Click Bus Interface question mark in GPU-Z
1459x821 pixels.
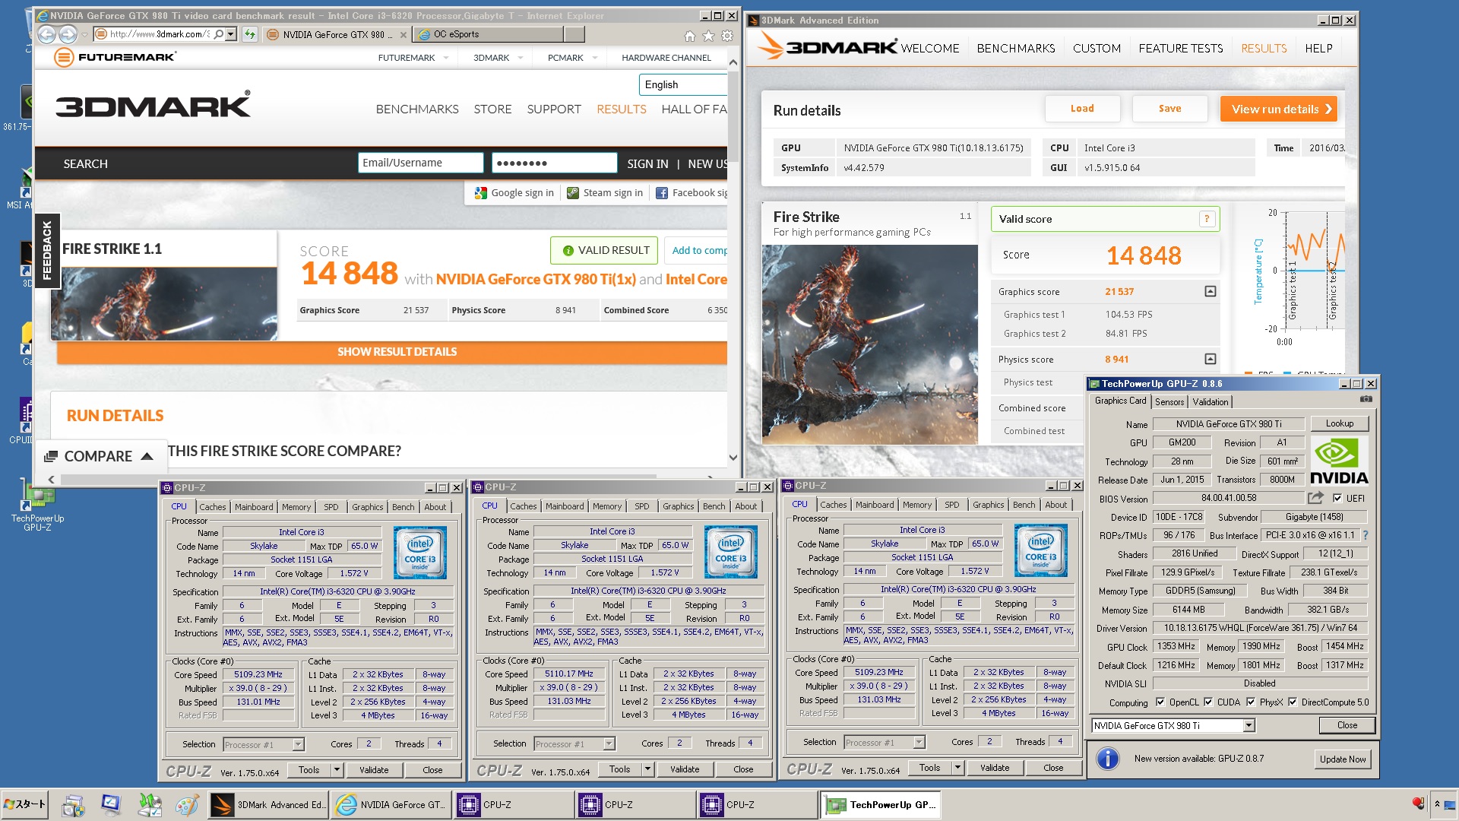[x=1365, y=535]
